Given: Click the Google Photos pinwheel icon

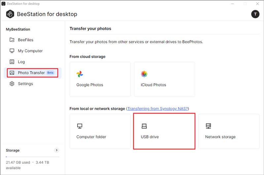Looking at the screenshot, I should coord(80,74).
